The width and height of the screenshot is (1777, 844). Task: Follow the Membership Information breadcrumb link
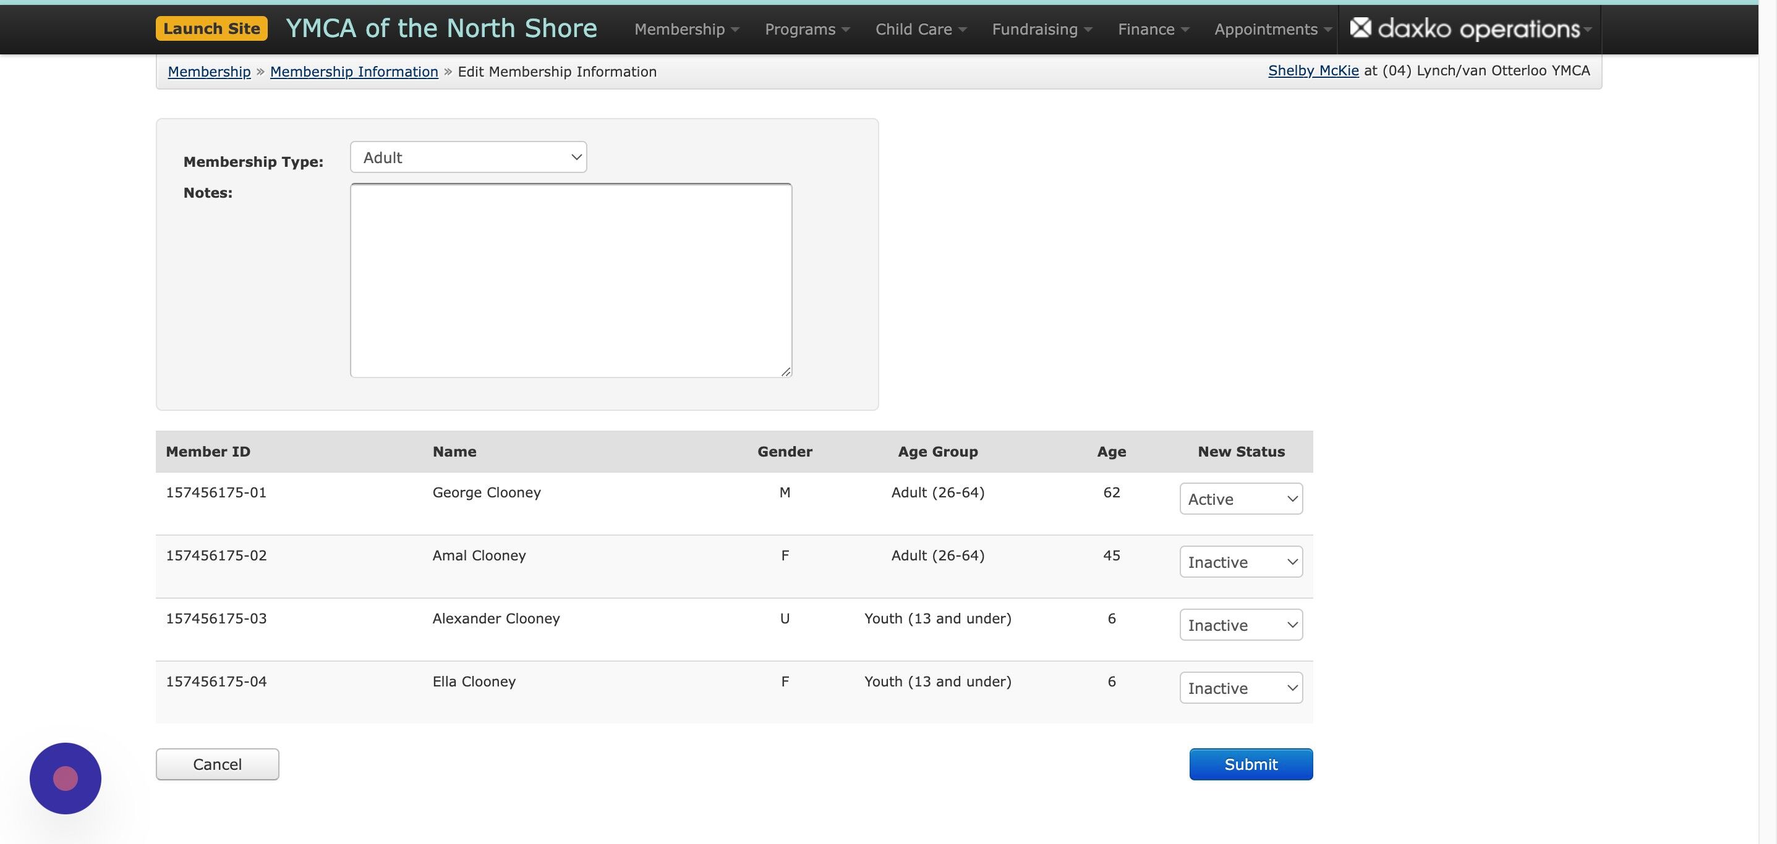pos(354,72)
